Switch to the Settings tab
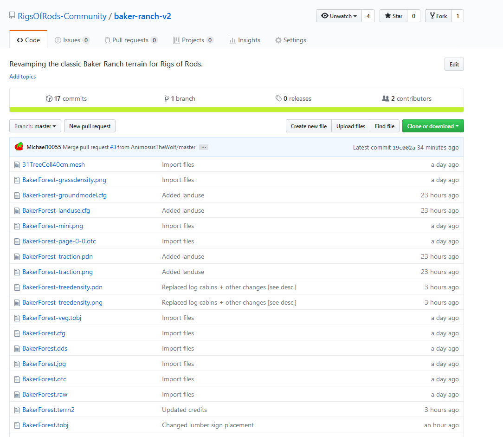Screen dimensions: 503x437 290,40
